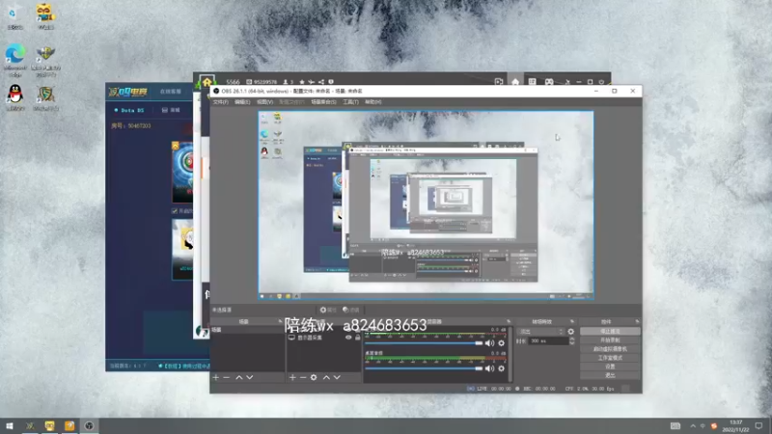772x434 pixels.
Task: Toggle the checkbox in the 09电竞 window
Action: pos(175,211)
